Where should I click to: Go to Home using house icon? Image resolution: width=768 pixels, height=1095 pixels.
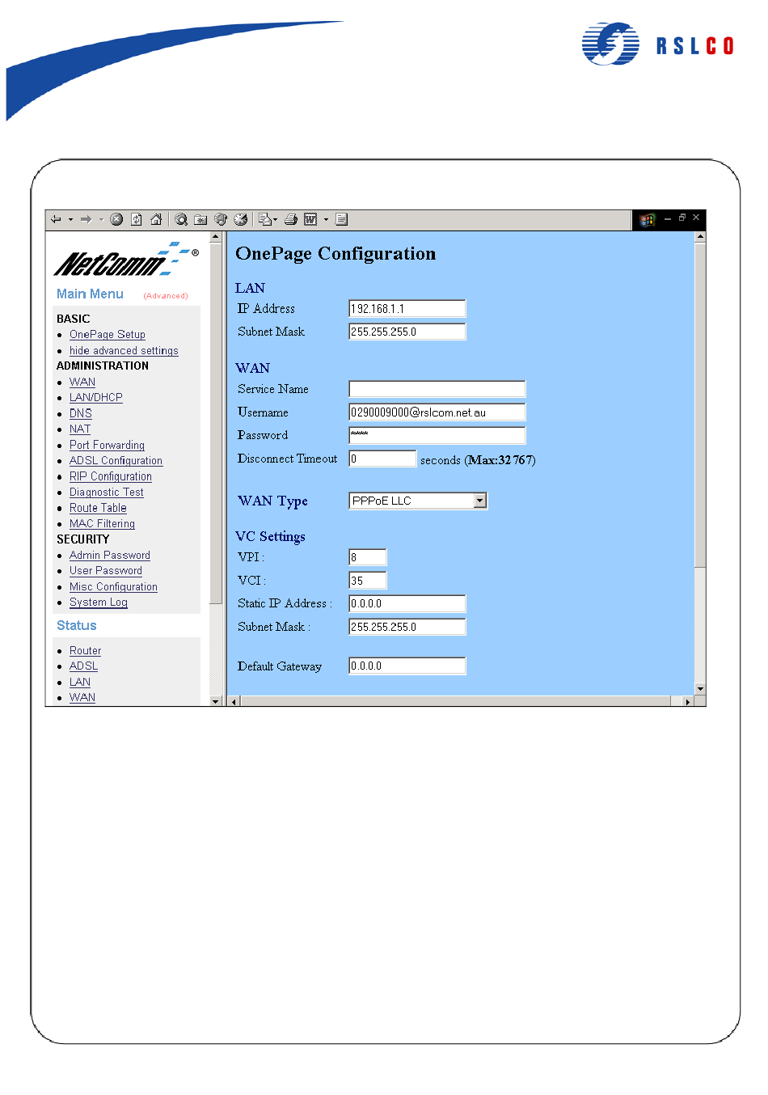coord(156,219)
